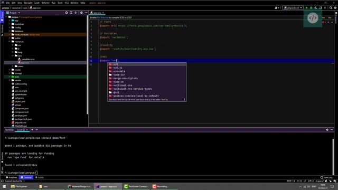Expand the vendor folder
This screenshot has height=190, width=338.
10,80
